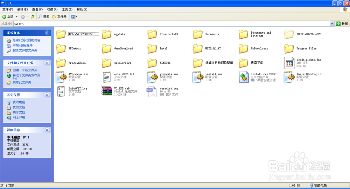Click the 421ca5717700f350 folder name box

pos(84,34)
